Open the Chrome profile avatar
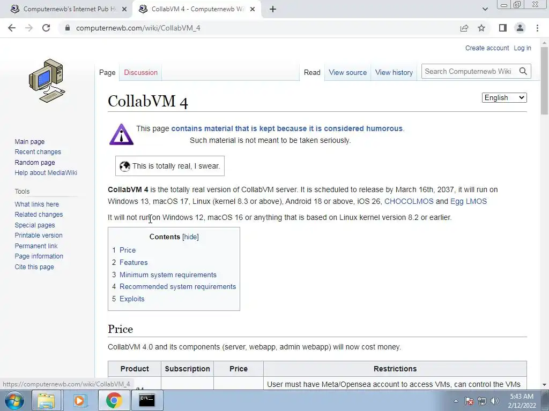This screenshot has width=549, height=411. pos(520,28)
